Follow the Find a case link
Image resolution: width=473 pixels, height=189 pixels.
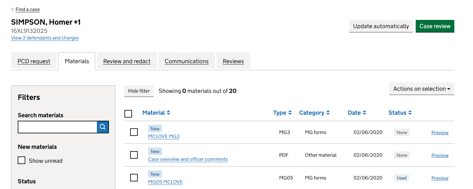[x=28, y=9]
